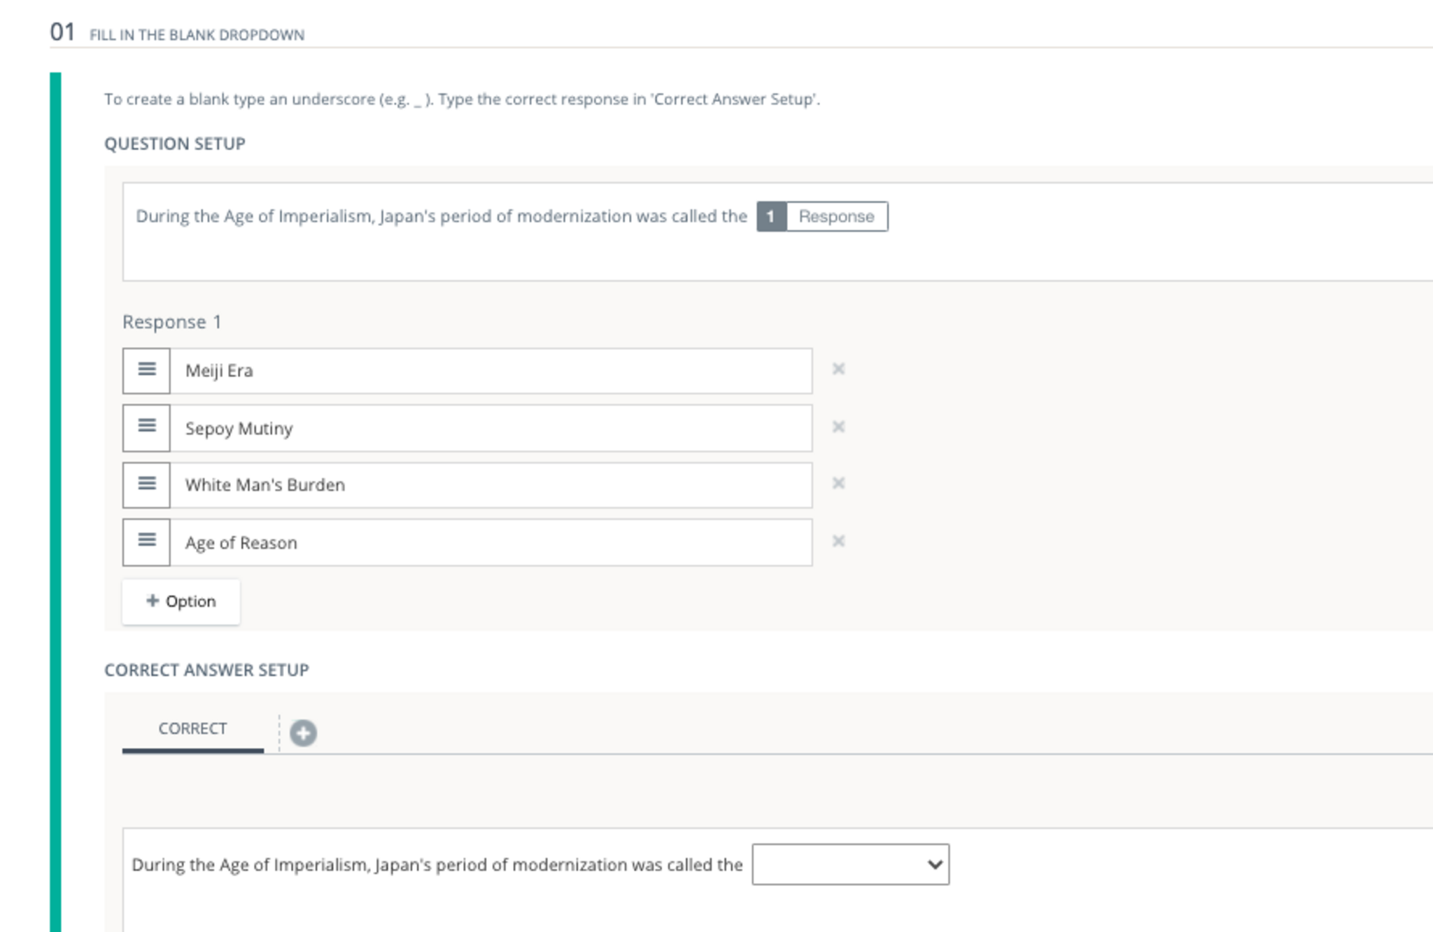1433x932 pixels.
Task: Click drag handle for Age of Reason
Action: tap(146, 542)
